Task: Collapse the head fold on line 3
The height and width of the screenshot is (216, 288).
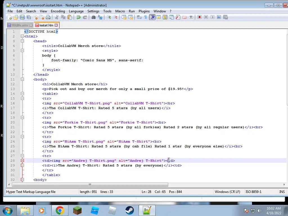Action: pyautogui.click(x=22, y=41)
